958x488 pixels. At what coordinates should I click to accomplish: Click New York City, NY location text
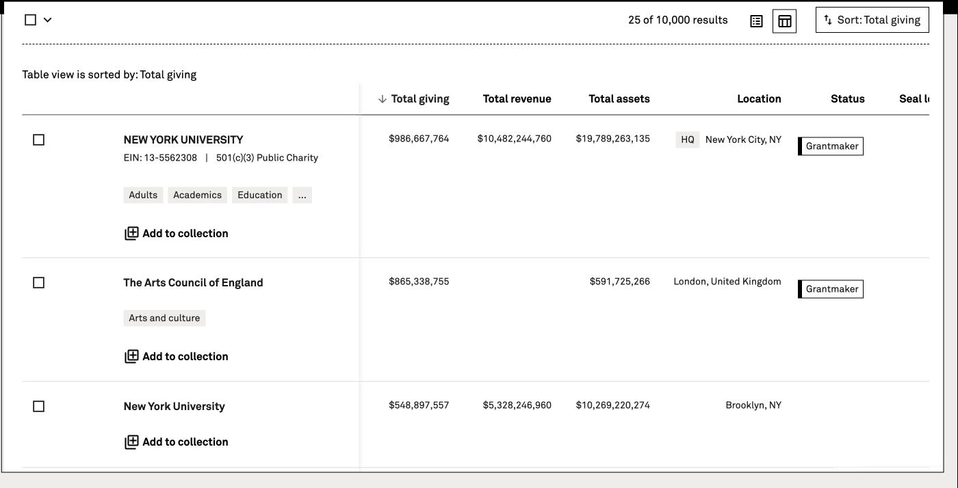click(x=743, y=140)
